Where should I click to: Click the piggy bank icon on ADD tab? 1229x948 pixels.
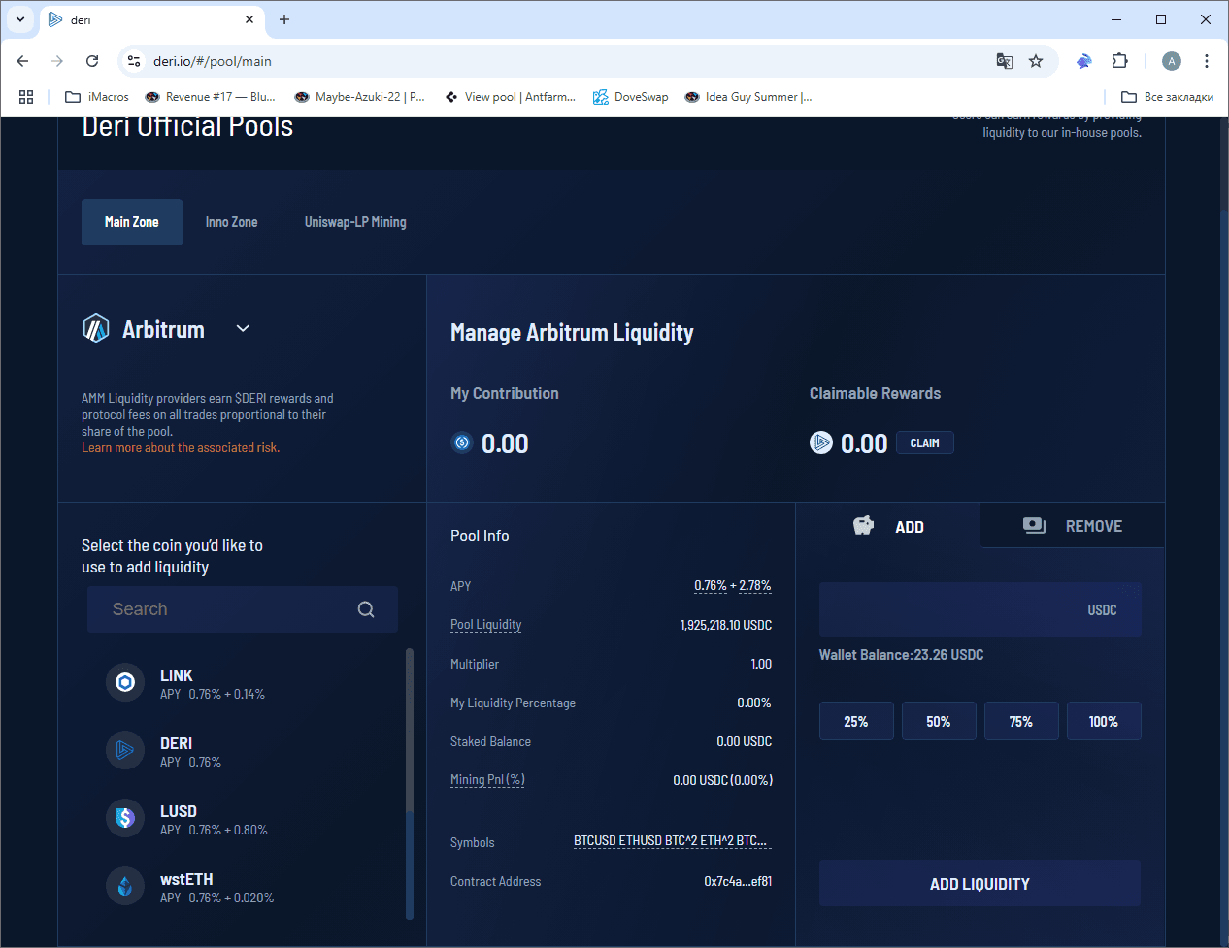pyautogui.click(x=863, y=526)
